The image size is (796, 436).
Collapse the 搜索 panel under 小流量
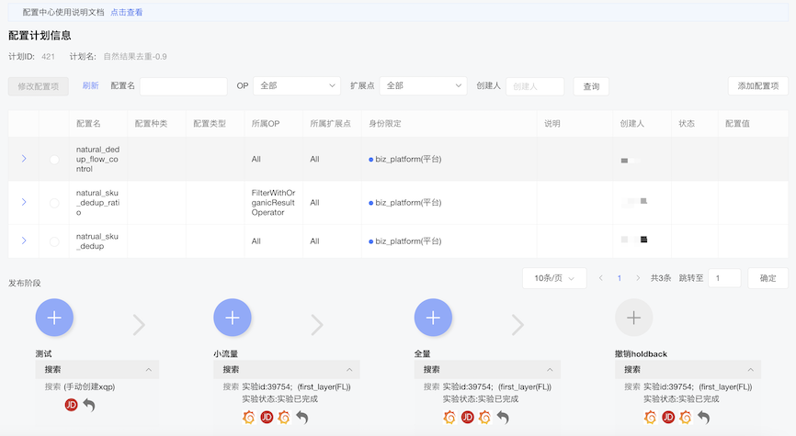(x=287, y=370)
